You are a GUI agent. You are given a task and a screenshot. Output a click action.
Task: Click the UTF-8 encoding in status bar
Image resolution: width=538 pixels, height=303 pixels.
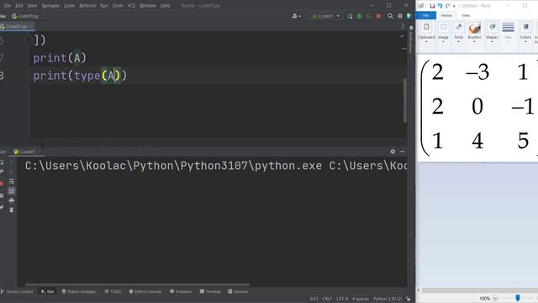pos(342,299)
